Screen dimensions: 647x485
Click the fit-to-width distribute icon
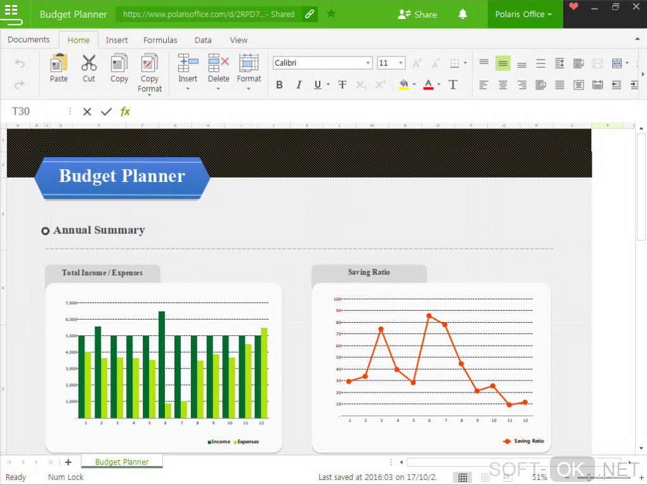click(x=598, y=85)
